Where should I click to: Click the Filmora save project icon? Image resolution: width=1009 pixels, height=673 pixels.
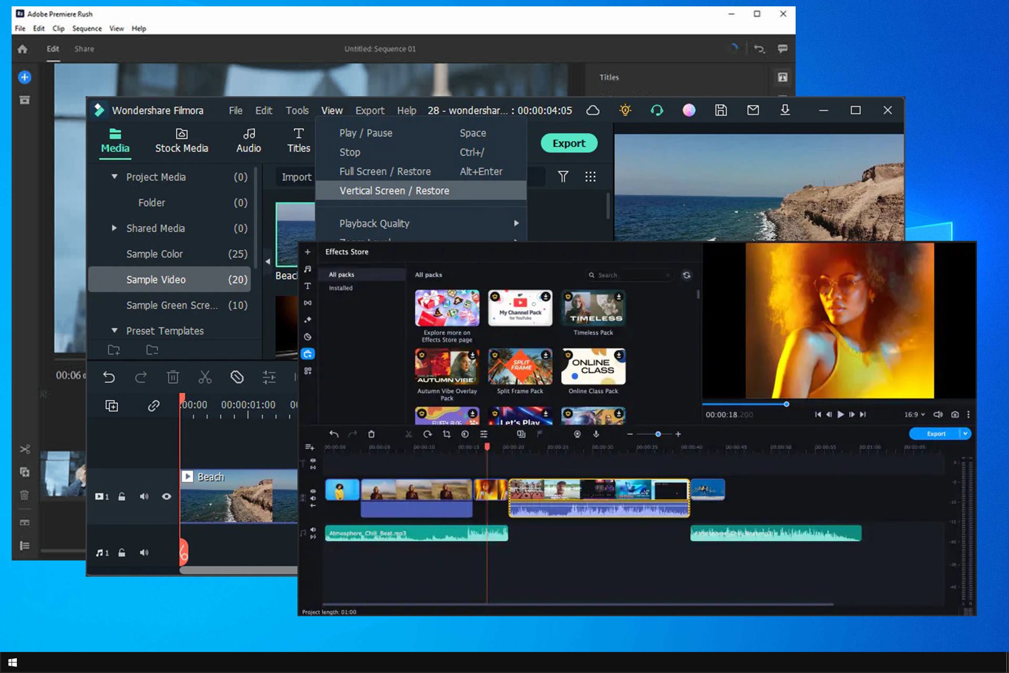[721, 110]
